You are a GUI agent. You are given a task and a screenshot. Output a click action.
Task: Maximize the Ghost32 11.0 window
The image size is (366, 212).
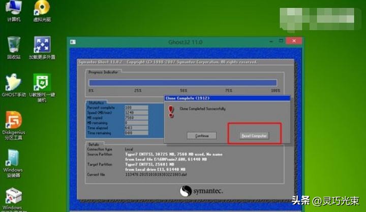tap(281, 41)
